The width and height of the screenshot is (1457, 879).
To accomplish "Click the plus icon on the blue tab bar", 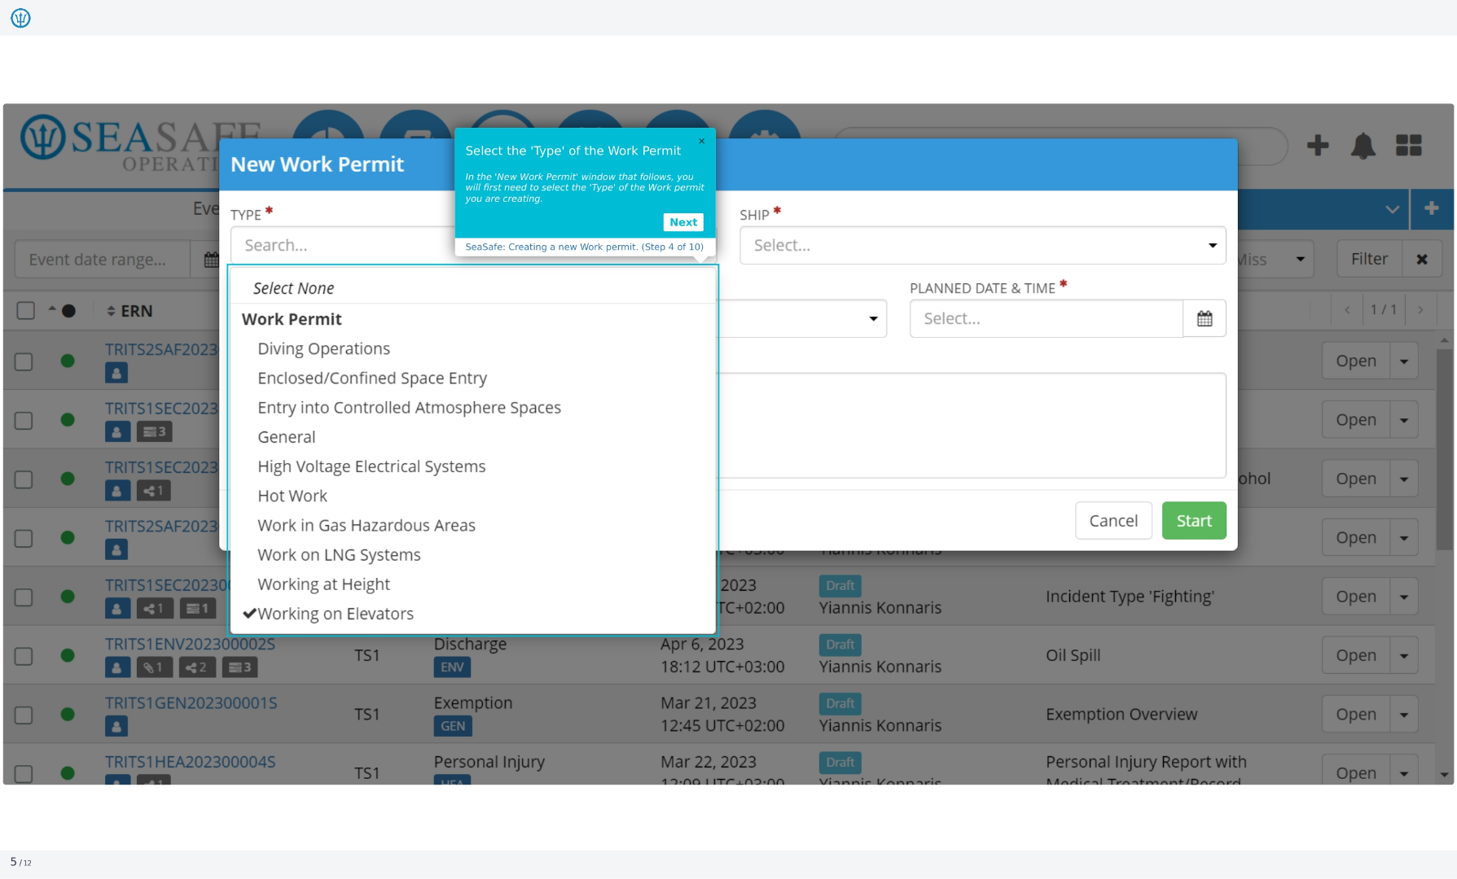I will 1431,208.
